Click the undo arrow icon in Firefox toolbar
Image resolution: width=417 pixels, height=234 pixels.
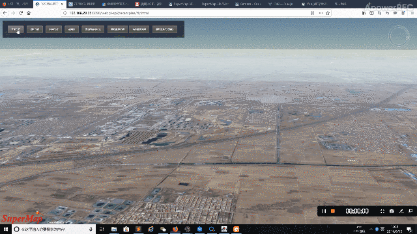(387, 13)
